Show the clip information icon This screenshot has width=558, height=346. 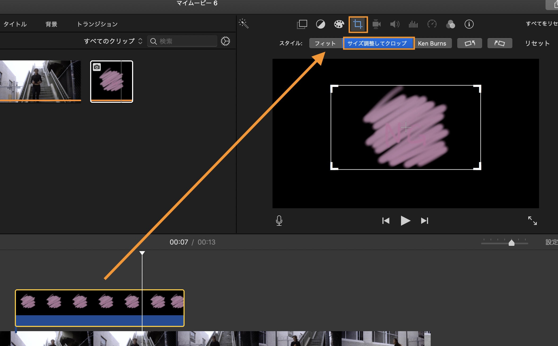[x=469, y=24]
